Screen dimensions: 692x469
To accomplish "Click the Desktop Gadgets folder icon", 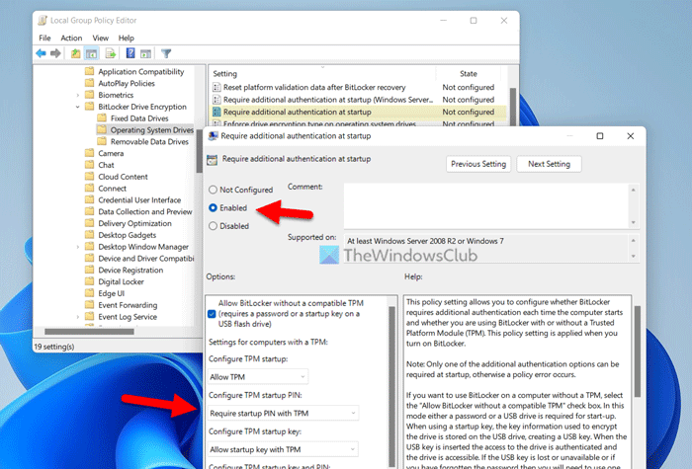I will tap(90, 235).
